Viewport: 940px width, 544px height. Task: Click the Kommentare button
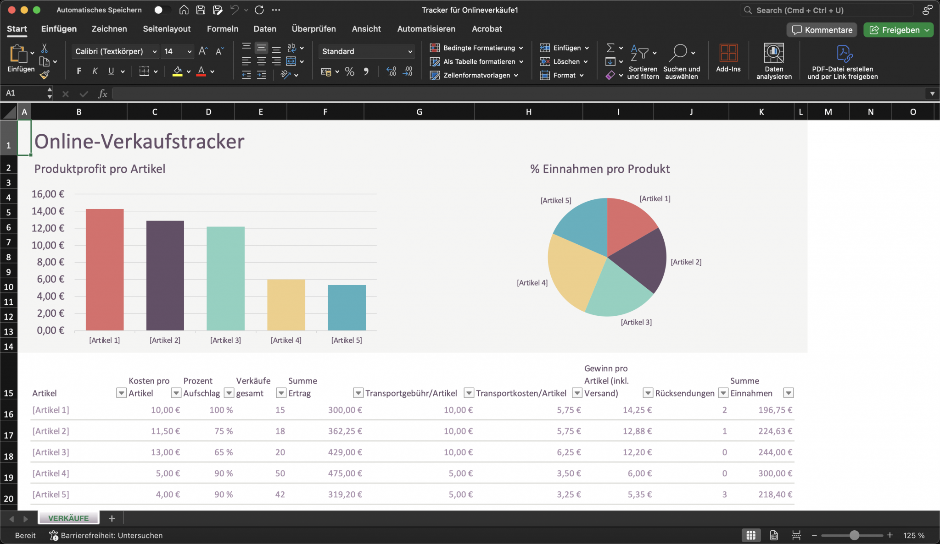point(822,30)
